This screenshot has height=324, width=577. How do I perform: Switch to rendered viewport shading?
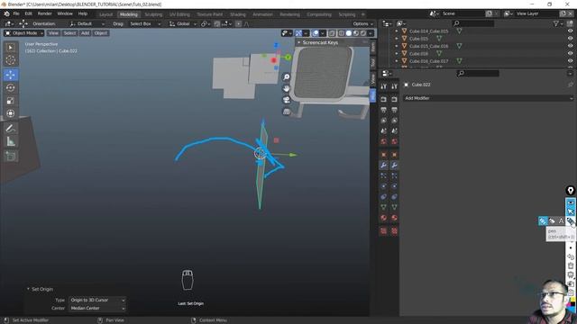363,33
